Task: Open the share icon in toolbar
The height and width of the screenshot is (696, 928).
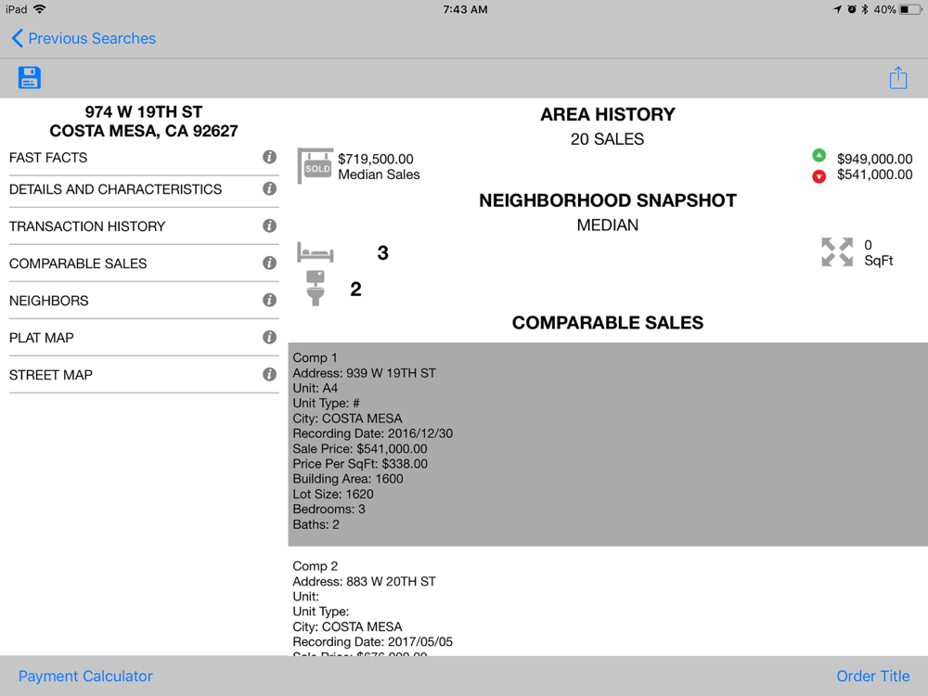Action: [x=897, y=78]
